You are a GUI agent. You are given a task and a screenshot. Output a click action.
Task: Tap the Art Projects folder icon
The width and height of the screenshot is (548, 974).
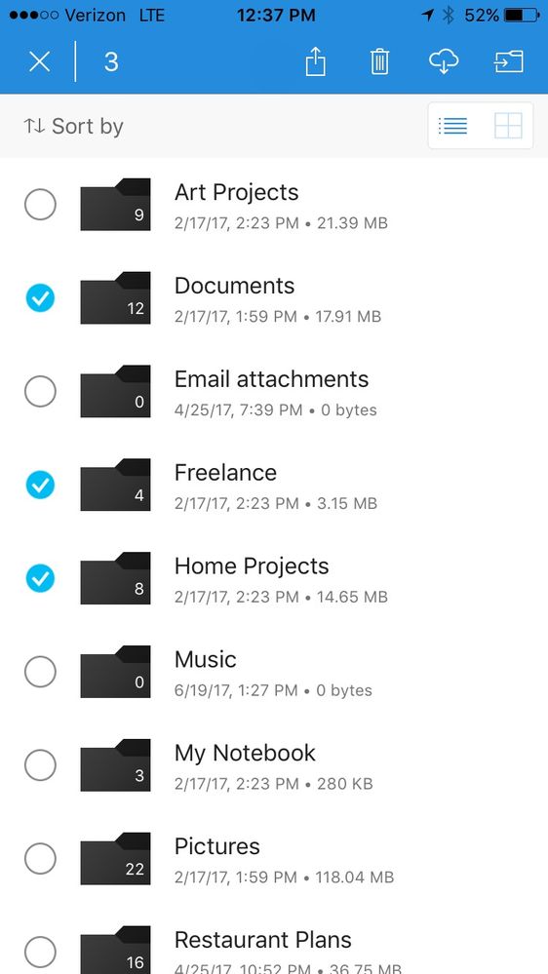click(115, 205)
